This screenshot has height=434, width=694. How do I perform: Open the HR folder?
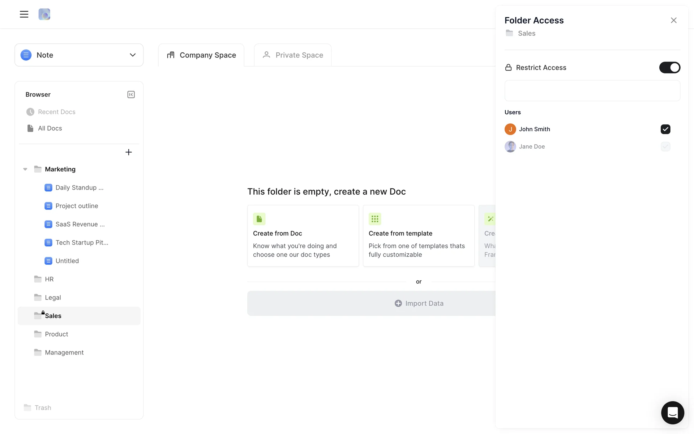(49, 279)
